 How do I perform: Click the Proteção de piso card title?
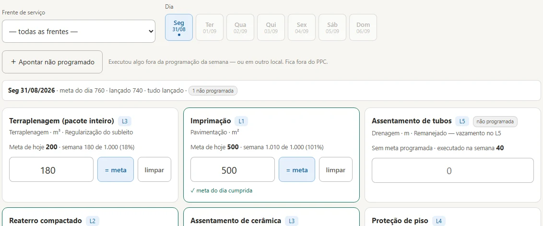(x=400, y=221)
